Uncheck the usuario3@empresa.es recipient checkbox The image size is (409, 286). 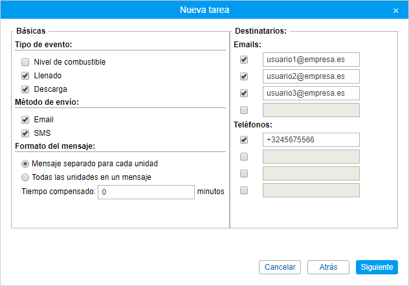point(244,93)
